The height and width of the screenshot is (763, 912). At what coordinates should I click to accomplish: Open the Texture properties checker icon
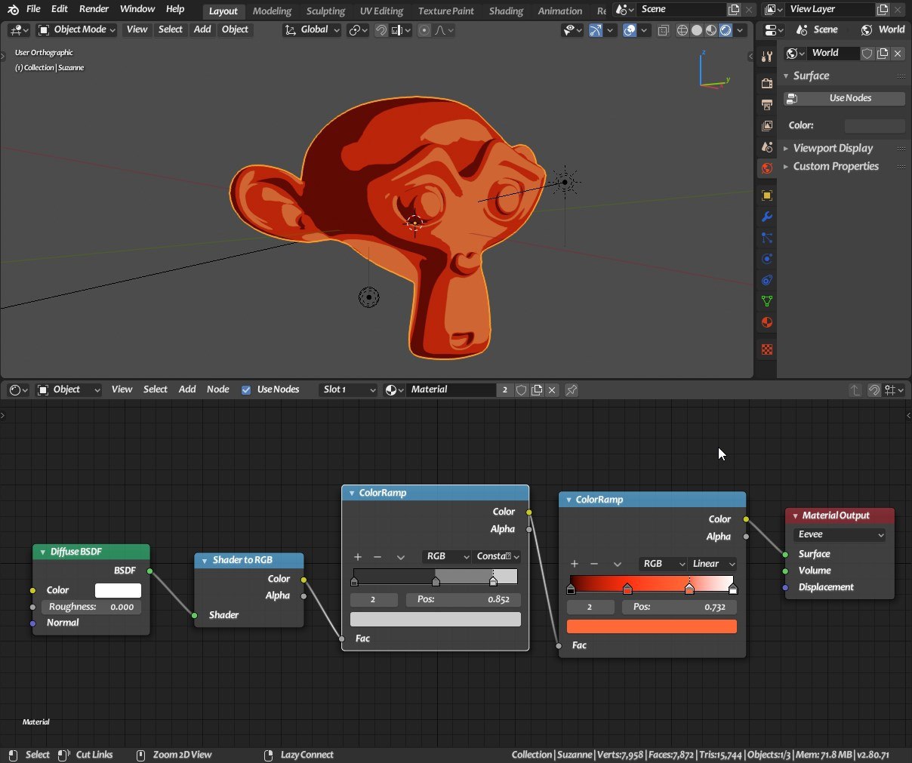click(766, 349)
